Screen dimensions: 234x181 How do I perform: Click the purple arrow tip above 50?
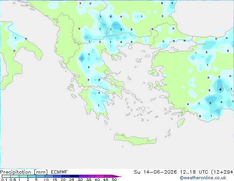[x=117, y=176]
